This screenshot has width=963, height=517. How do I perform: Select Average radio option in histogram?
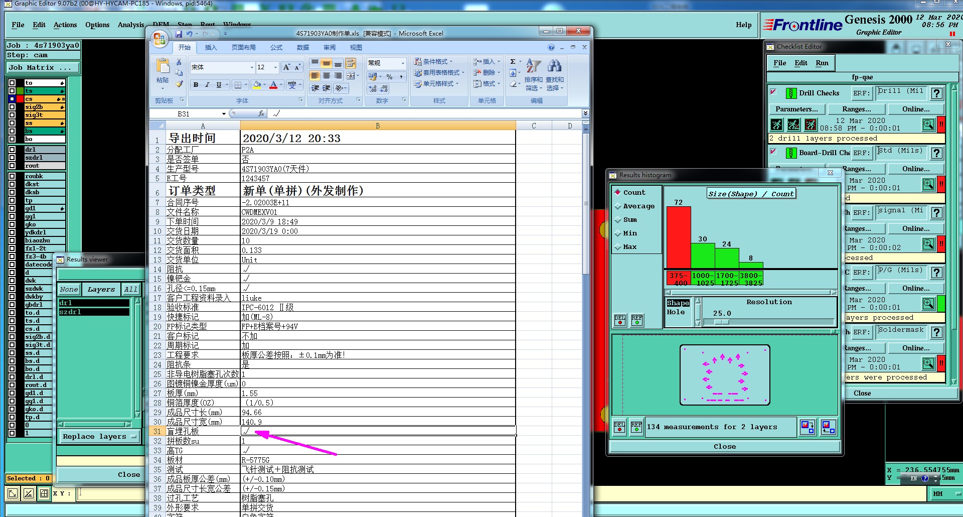618,206
